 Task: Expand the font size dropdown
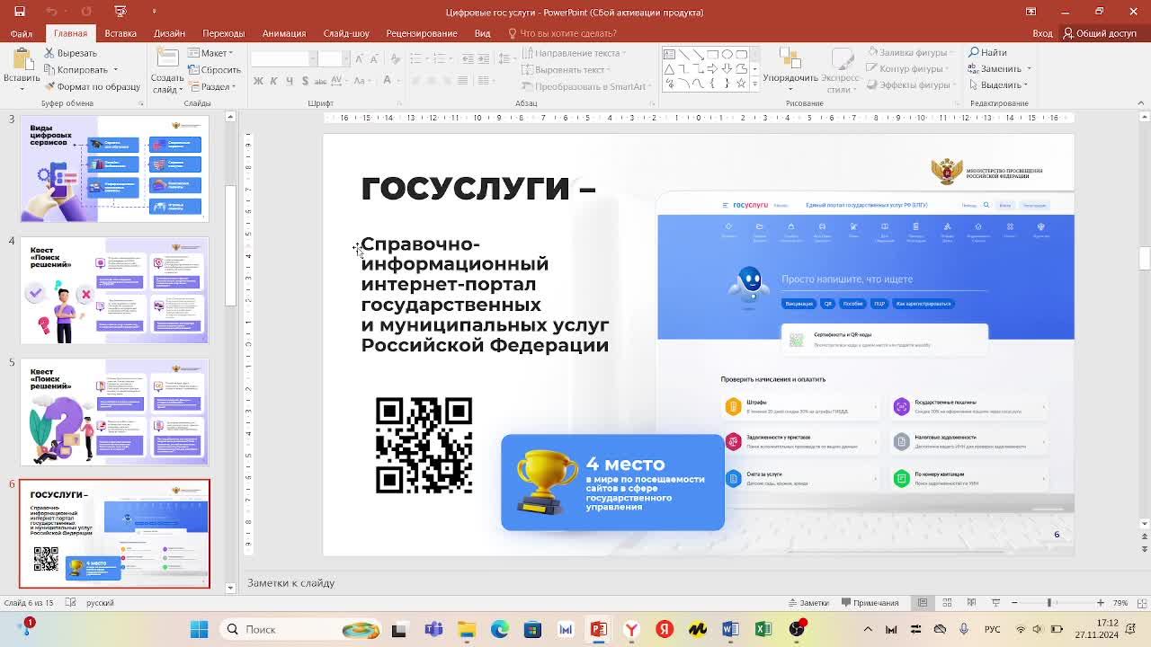tap(345, 58)
